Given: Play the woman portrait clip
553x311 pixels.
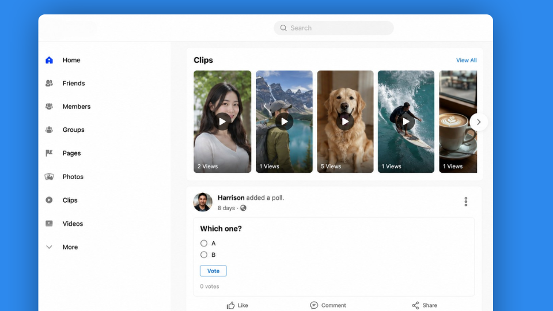Looking at the screenshot, I should (x=222, y=122).
